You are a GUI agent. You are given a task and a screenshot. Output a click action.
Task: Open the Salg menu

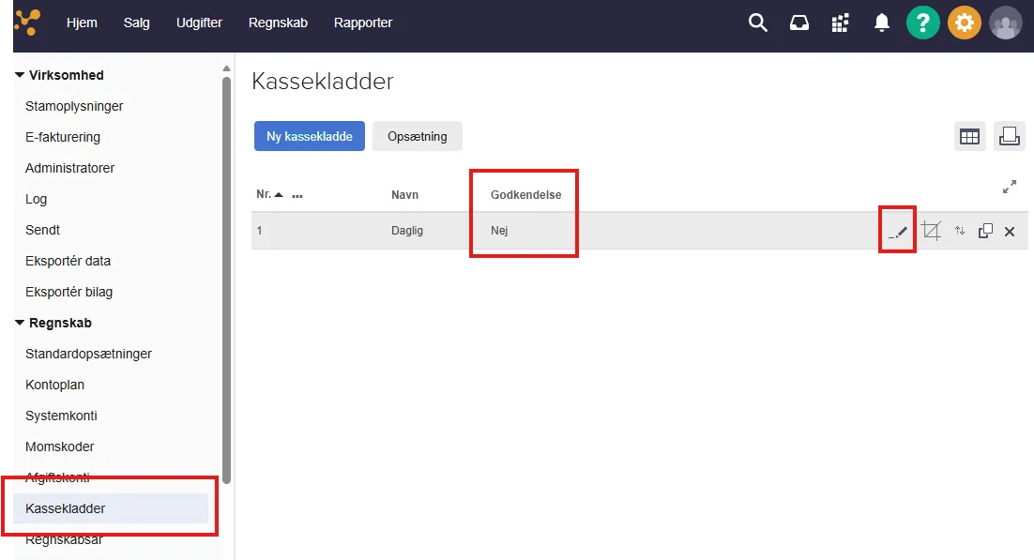136,23
